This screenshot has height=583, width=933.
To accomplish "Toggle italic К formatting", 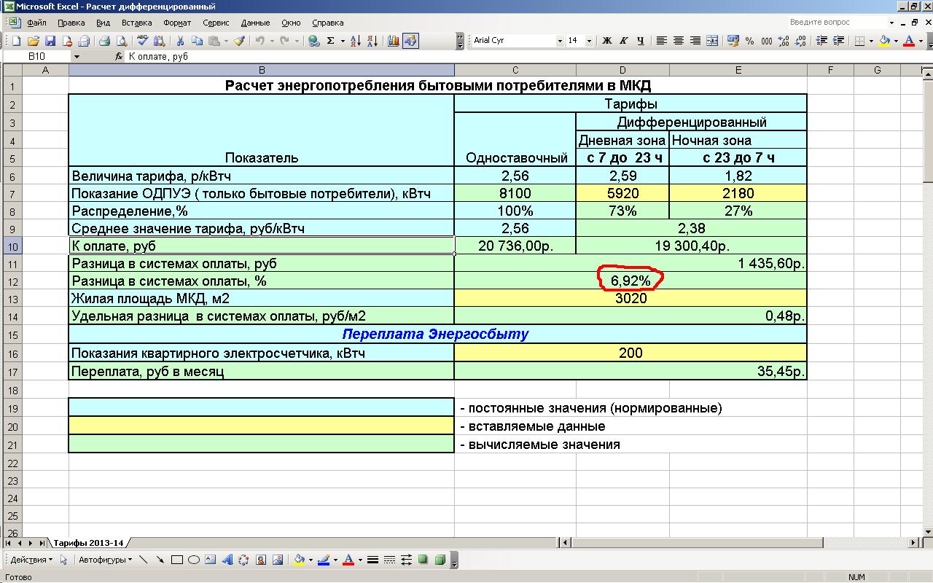I will click(624, 41).
